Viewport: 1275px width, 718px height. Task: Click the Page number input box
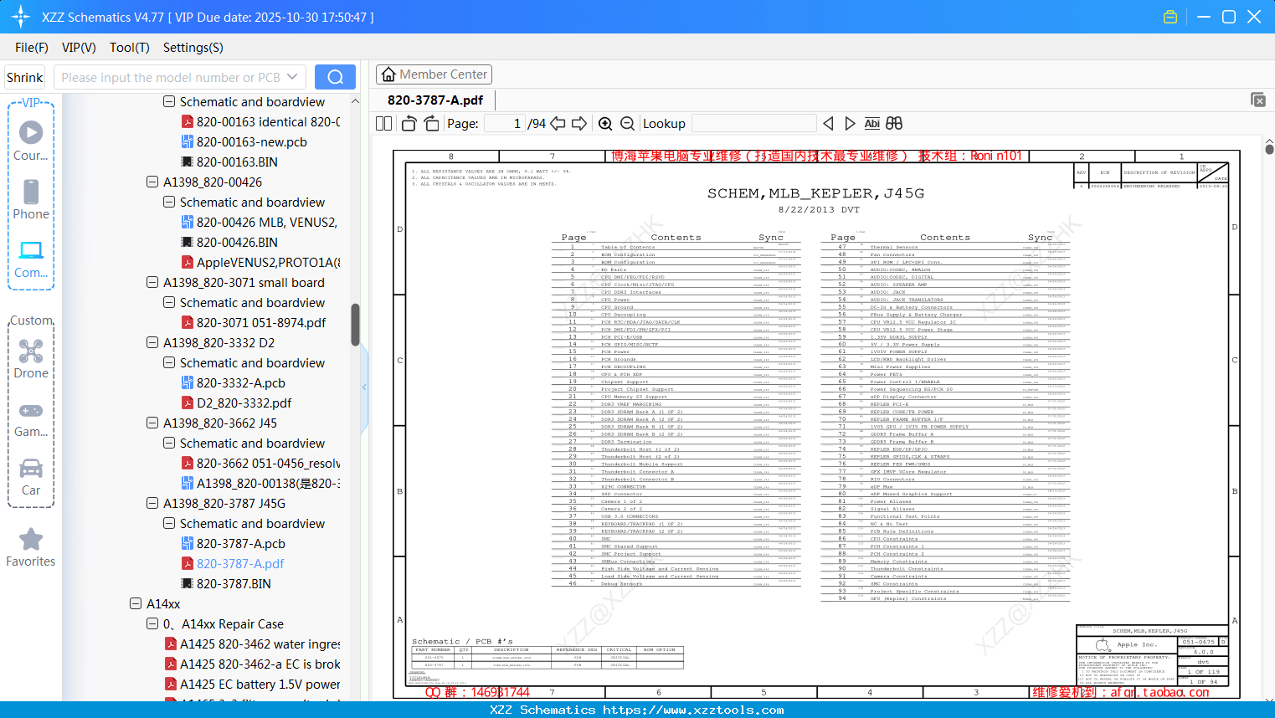coord(504,123)
